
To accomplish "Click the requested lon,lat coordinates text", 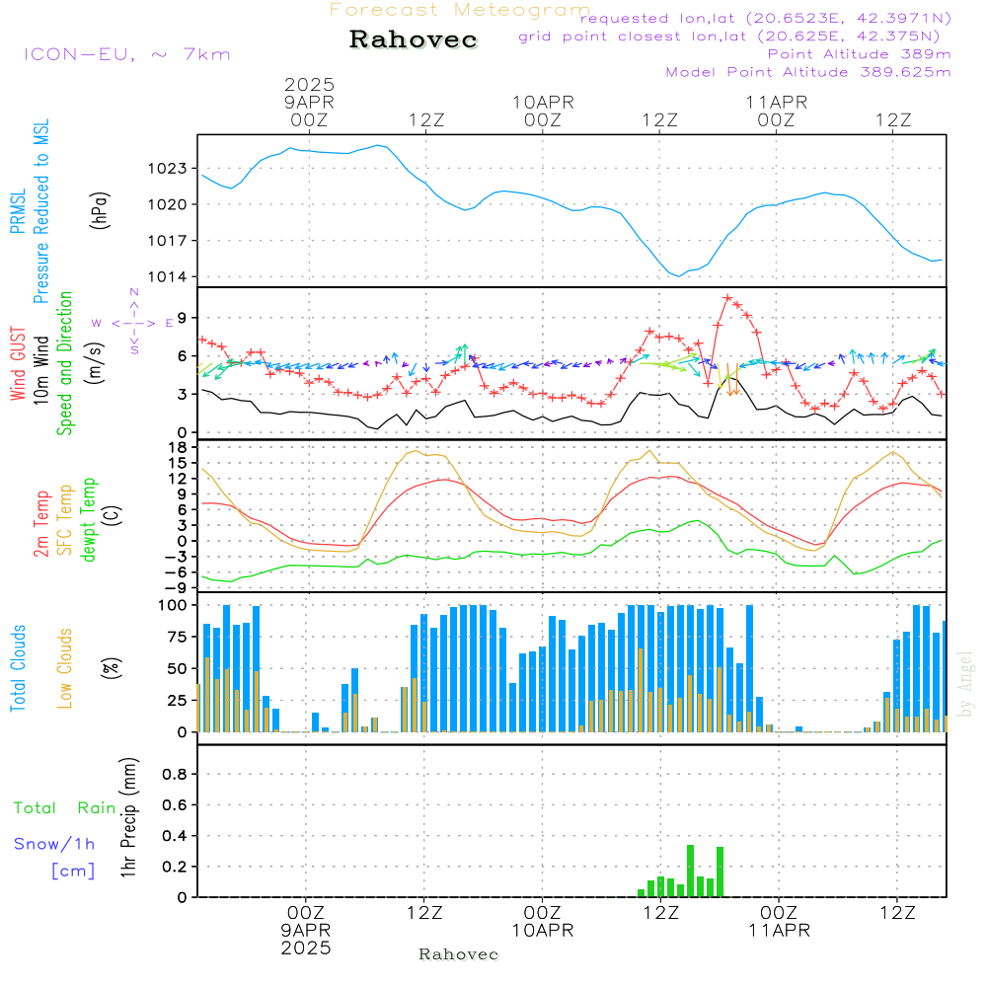I will tap(766, 19).
